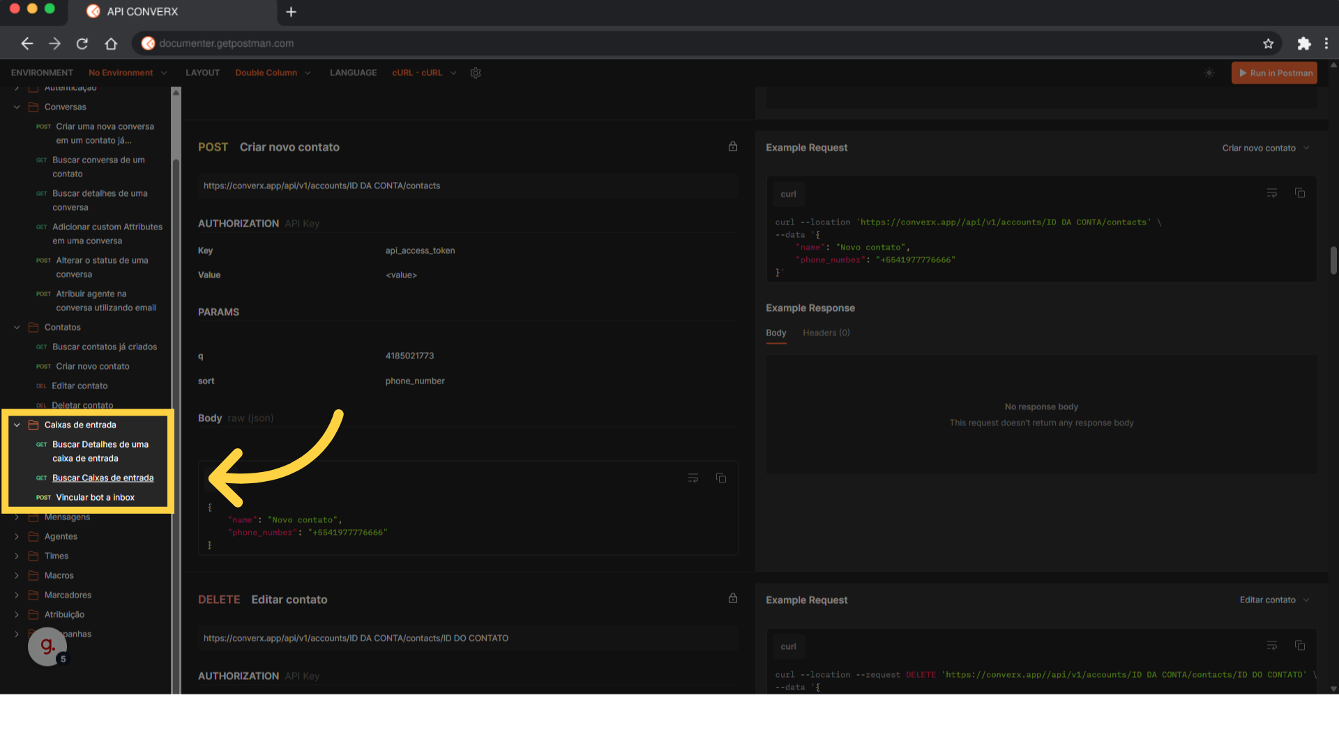Open a new browser tab
This screenshot has width=1339, height=753.
(x=292, y=12)
